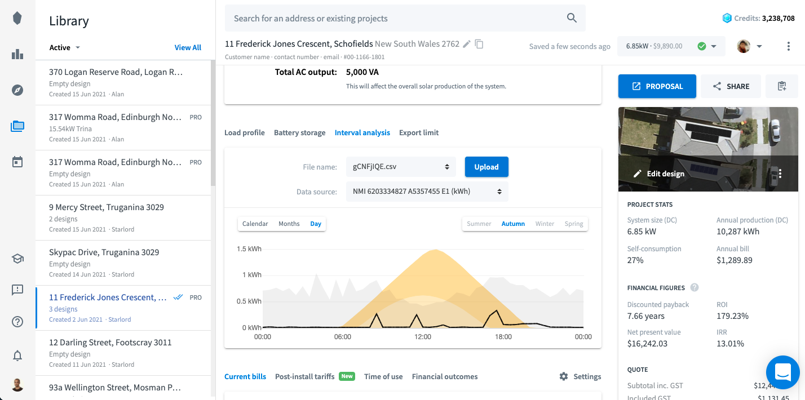805x400 pixels.
Task: Open the Library folder icon in sidebar
Action: click(x=17, y=126)
